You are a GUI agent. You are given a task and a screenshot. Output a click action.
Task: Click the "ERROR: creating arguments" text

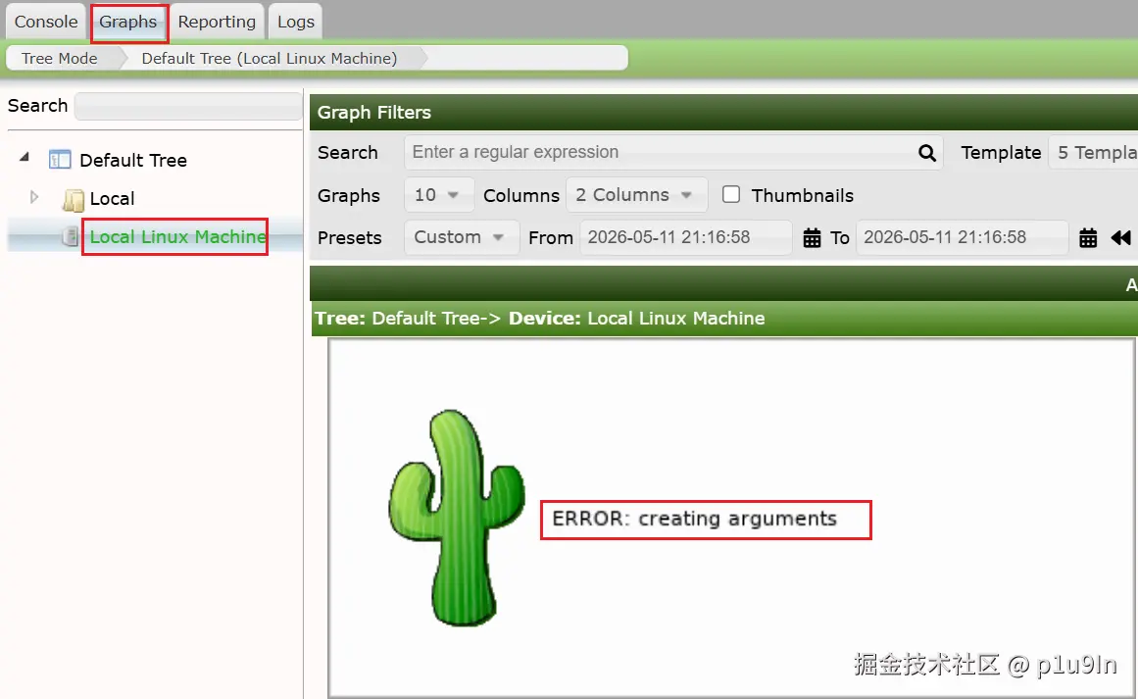(x=694, y=519)
